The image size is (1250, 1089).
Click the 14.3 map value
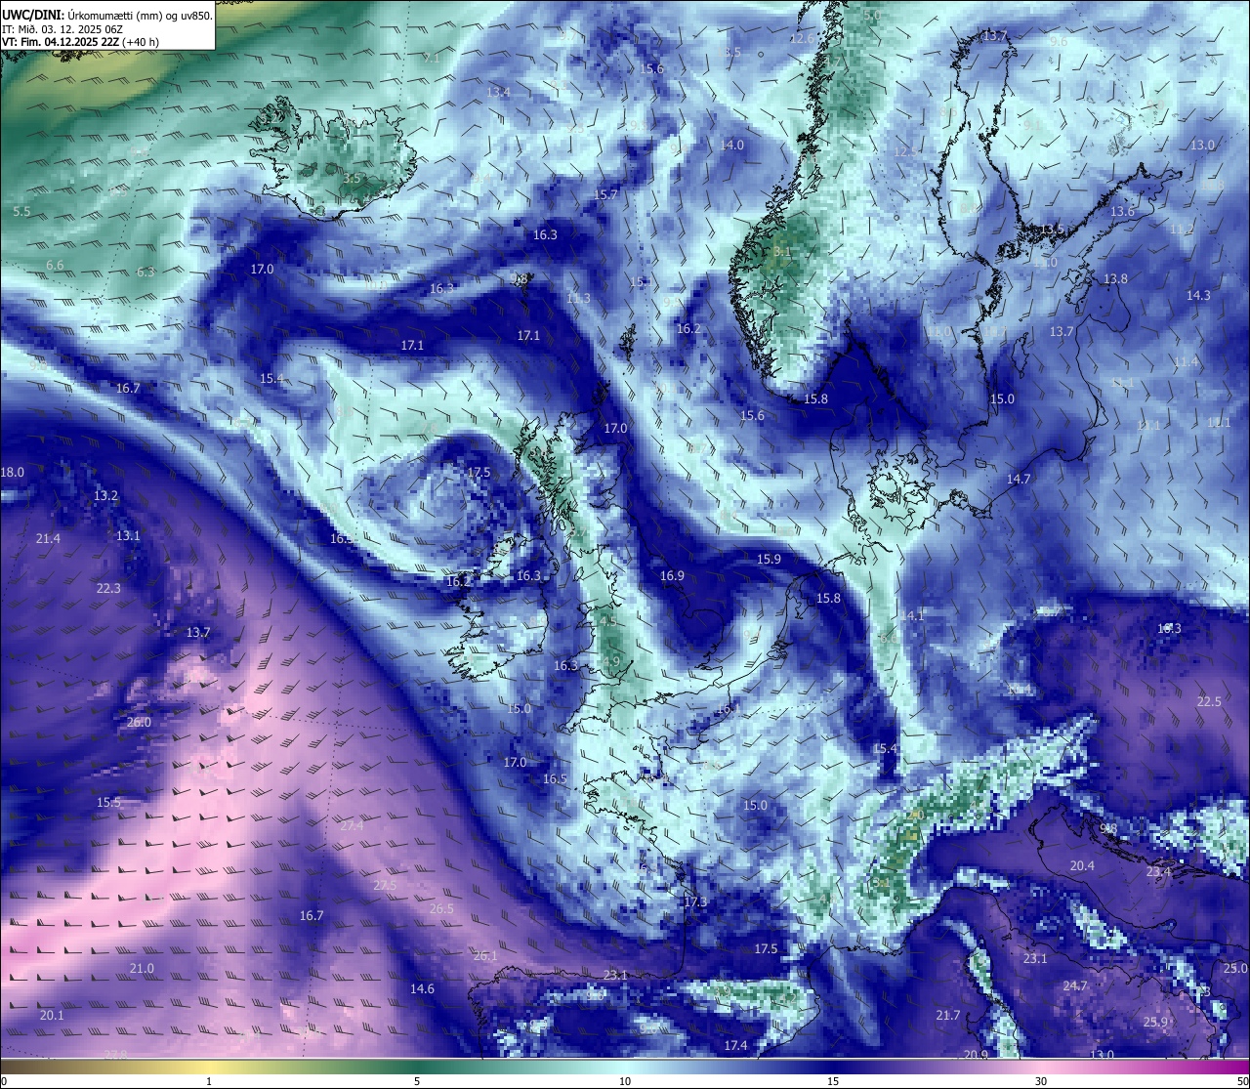[1198, 296]
